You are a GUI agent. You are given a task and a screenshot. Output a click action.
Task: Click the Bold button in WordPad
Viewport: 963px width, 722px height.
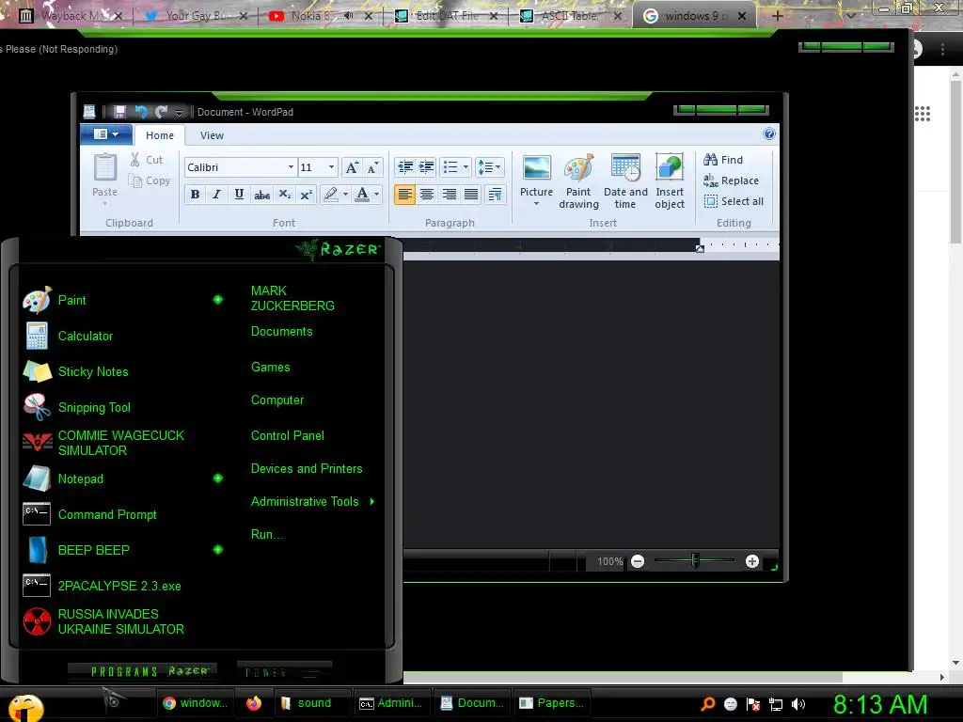click(x=195, y=195)
